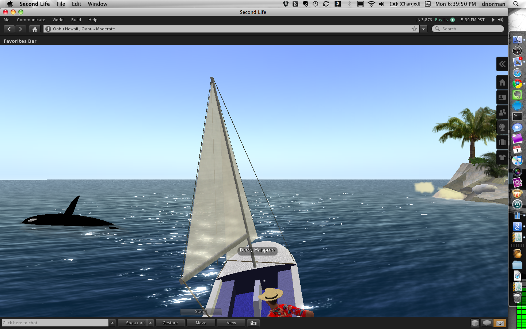Click the chat input field

coord(55,323)
